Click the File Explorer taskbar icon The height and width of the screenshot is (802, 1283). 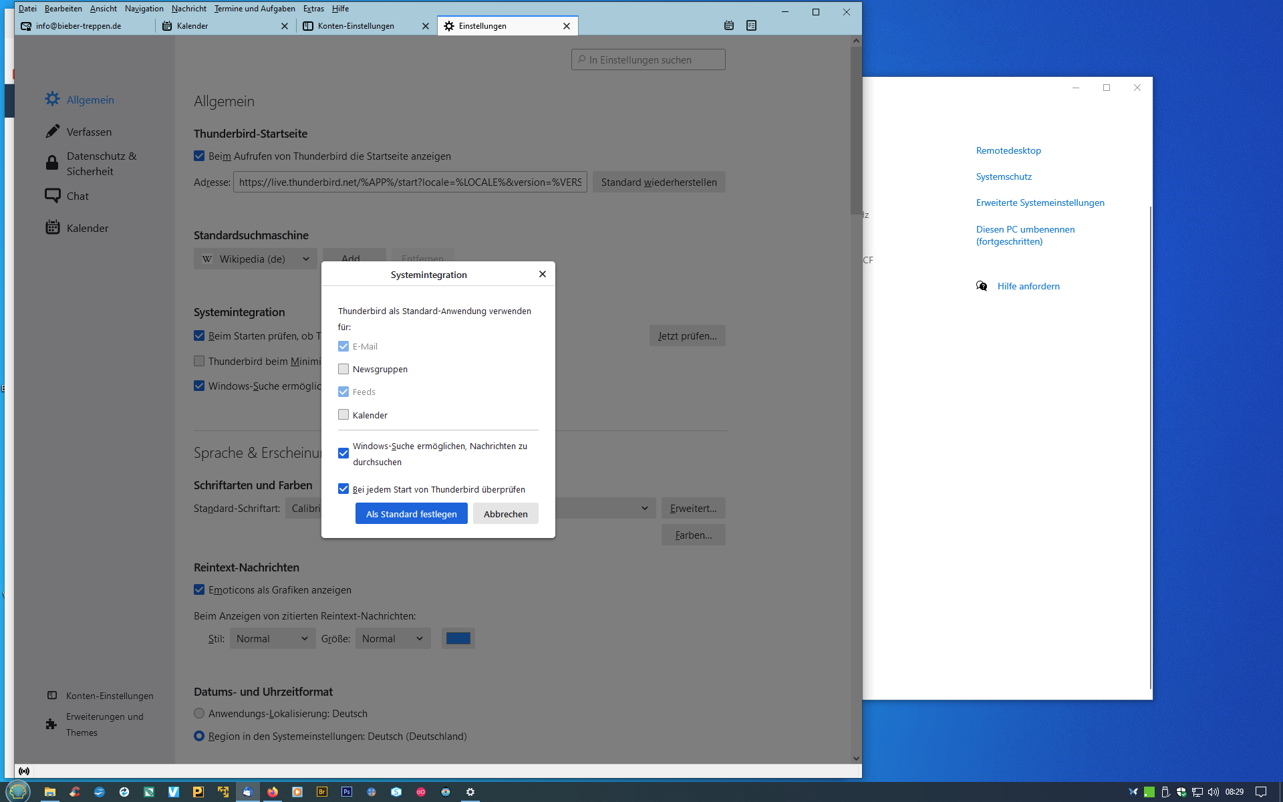tap(50, 792)
